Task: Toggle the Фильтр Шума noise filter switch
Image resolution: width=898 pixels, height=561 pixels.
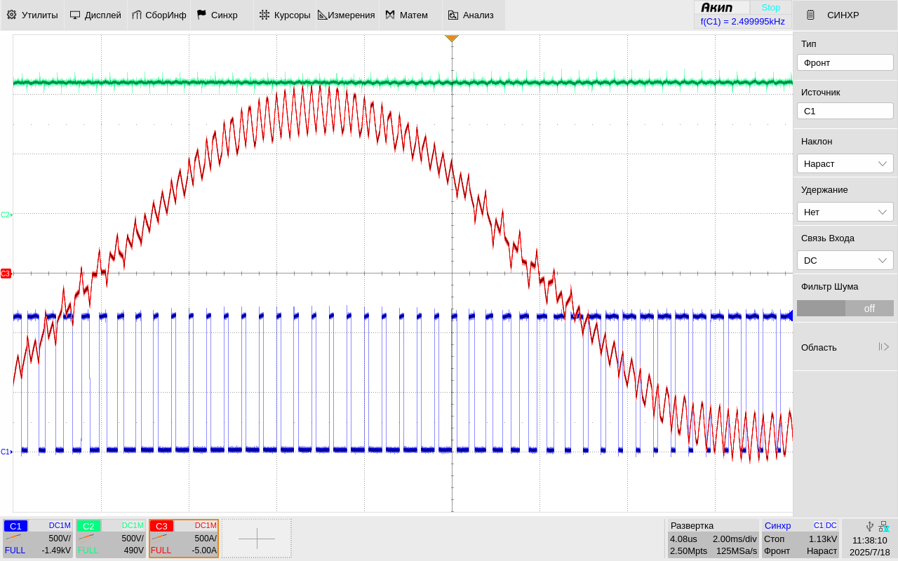Action: 845,309
